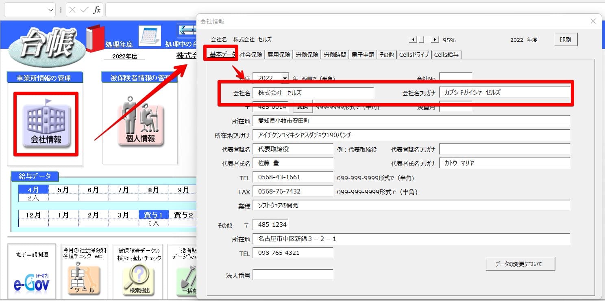The height and width of the screenshot is (301, 605).
Task: Open the 電子申請 tab
Action: coord(363,55)
